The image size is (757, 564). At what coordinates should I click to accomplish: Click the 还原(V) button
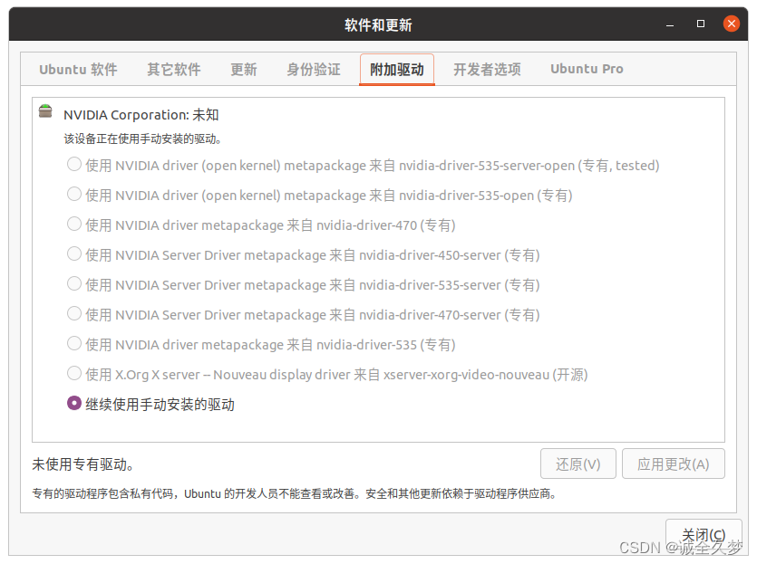[577, 464]
